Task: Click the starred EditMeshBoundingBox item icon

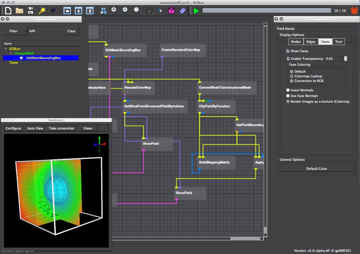Action: (21, 58)
